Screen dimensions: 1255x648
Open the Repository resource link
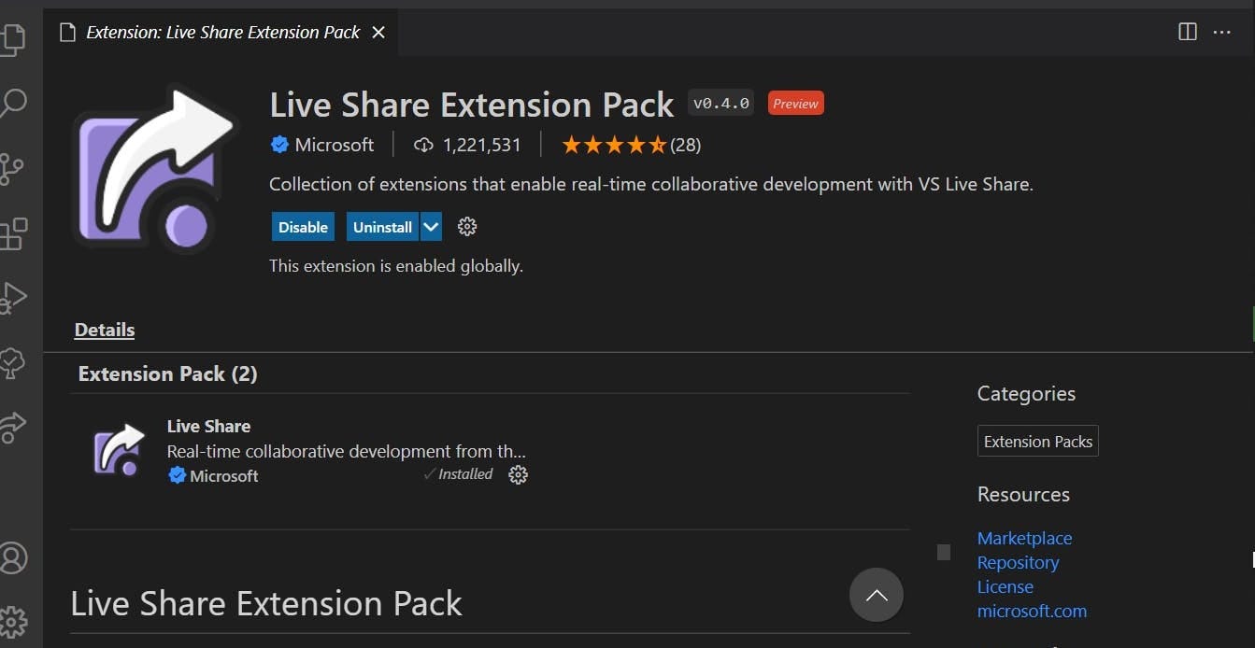[1018, 562]
